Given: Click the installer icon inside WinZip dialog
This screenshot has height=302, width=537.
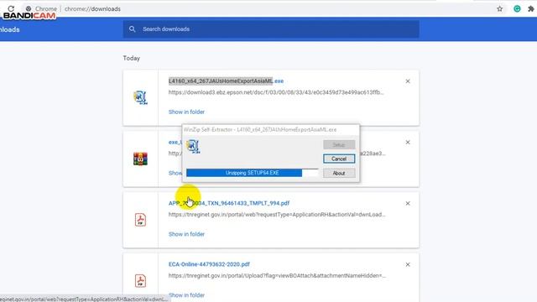Looking at the screenshot, I should tap(193, 147).
